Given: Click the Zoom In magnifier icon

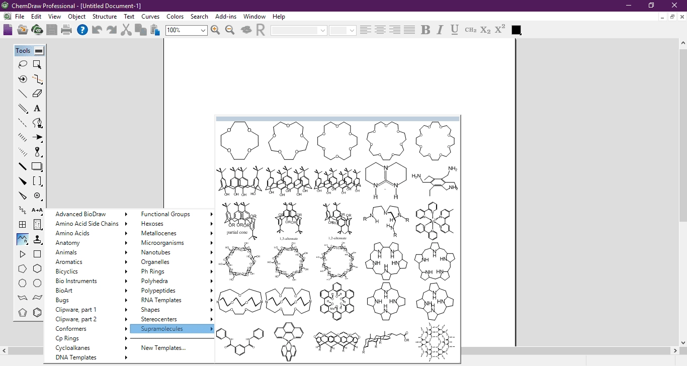Looking at the screenshot, I should pos(215,30).
